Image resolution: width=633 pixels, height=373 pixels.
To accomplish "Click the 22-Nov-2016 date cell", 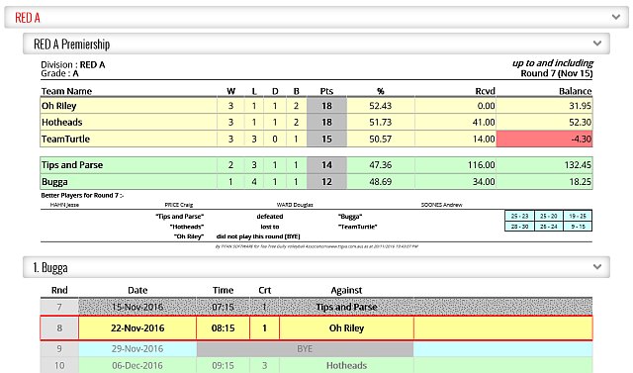I will click(x=137, y=328).
